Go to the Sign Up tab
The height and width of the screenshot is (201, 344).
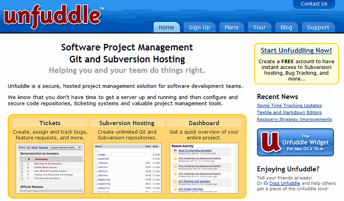pyautogui.click(x=199, y=27)
